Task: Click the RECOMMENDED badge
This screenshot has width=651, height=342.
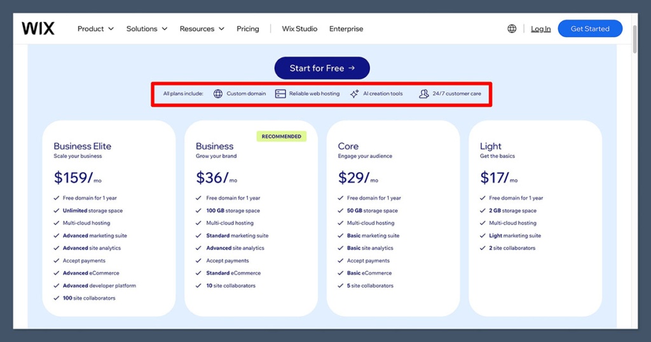Action: (282, 136)
